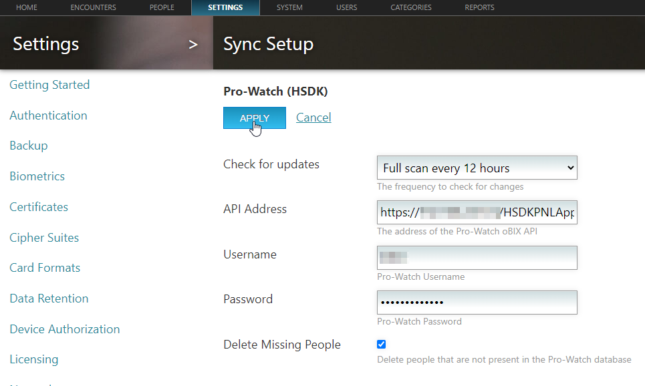Viewport: 645px width, 386px height.
Task: Open the HOME tab
Action: click(26, 7)
